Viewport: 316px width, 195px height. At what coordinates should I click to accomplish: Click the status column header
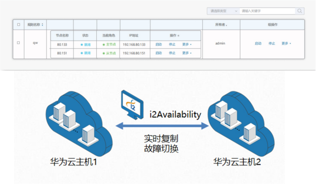(x=85, y=36)
